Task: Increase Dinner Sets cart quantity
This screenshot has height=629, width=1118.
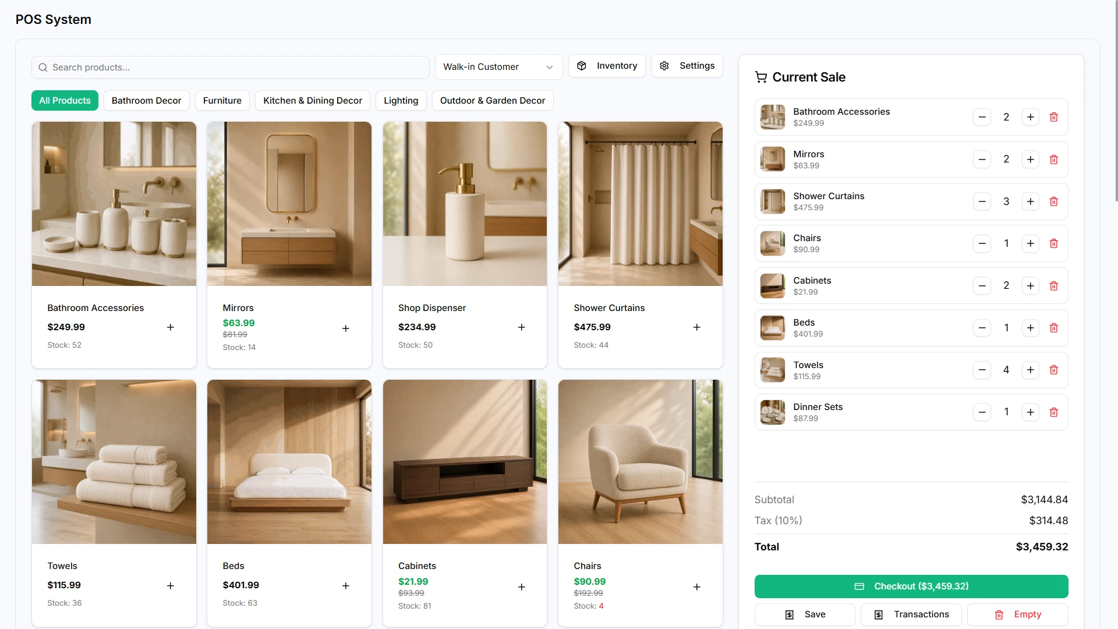Action: click(x=1031, y=412)
